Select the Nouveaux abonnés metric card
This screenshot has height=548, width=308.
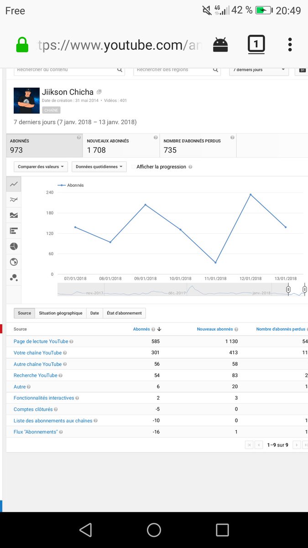tap(121, 146)
